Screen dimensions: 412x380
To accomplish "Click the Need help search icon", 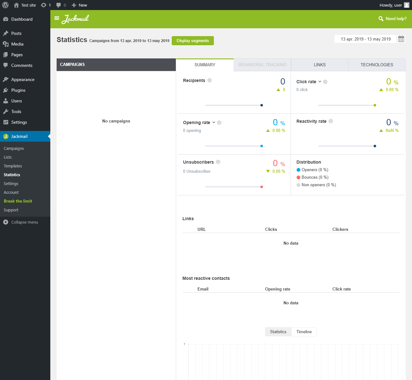I will coord(381,19).
